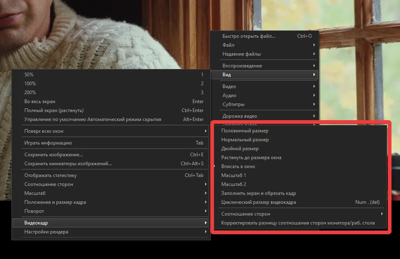Open the Видео submenu
Image resolution: width=400 pixels, height=259 pixels.
(x=264, y=86)
